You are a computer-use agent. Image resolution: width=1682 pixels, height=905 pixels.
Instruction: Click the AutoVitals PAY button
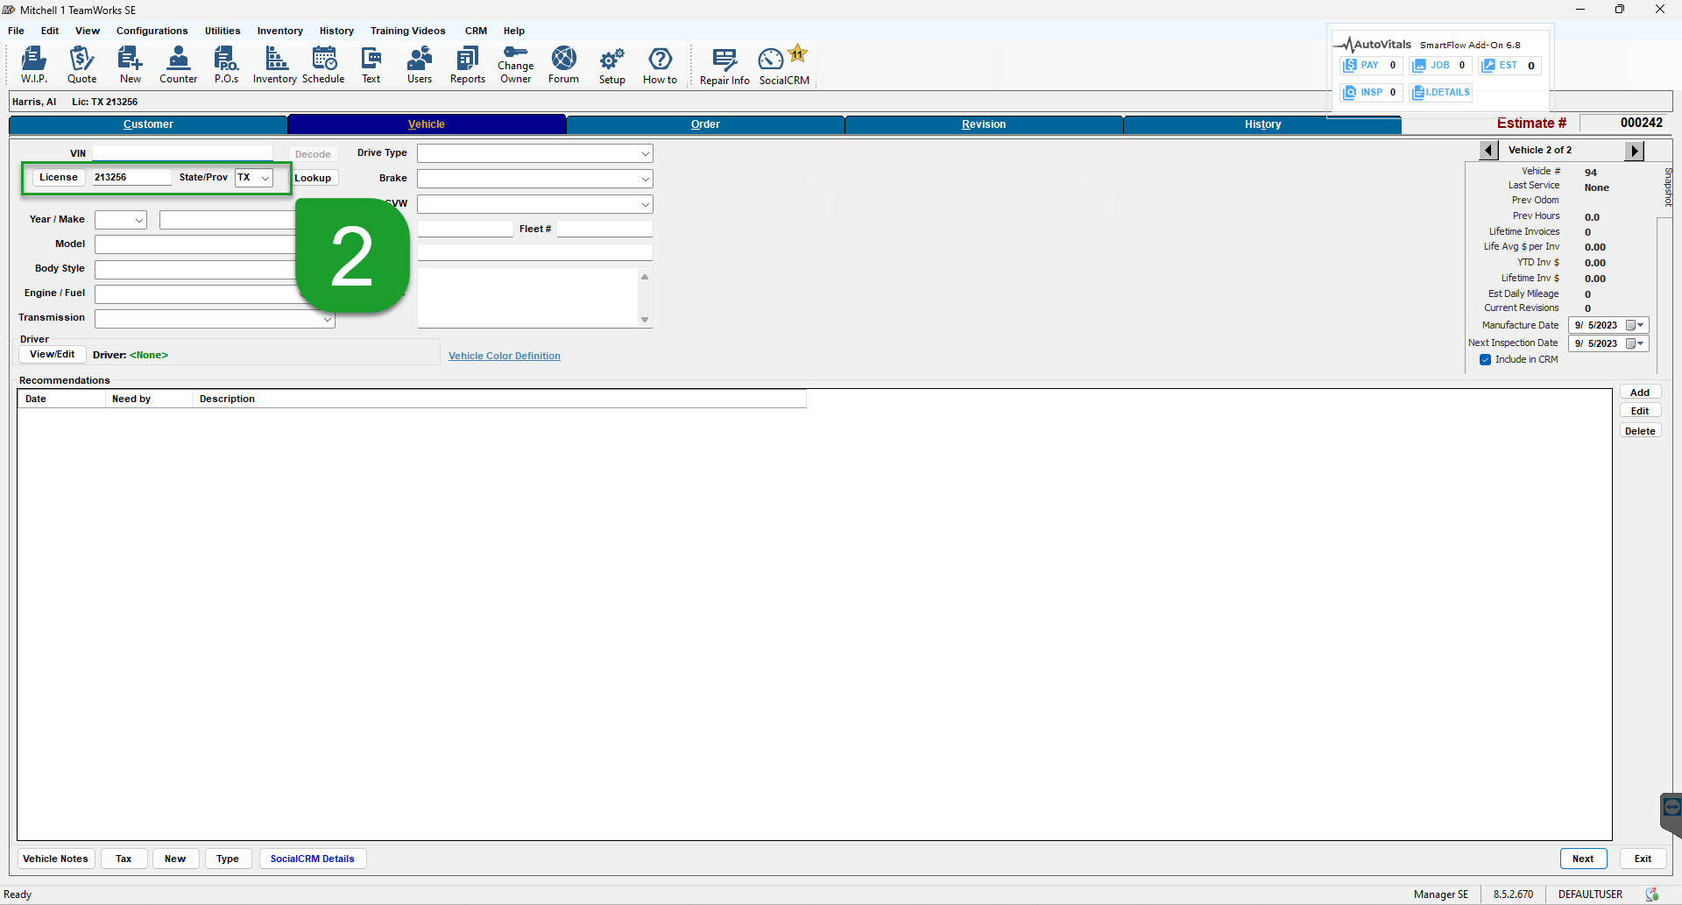coord(1371,66)
